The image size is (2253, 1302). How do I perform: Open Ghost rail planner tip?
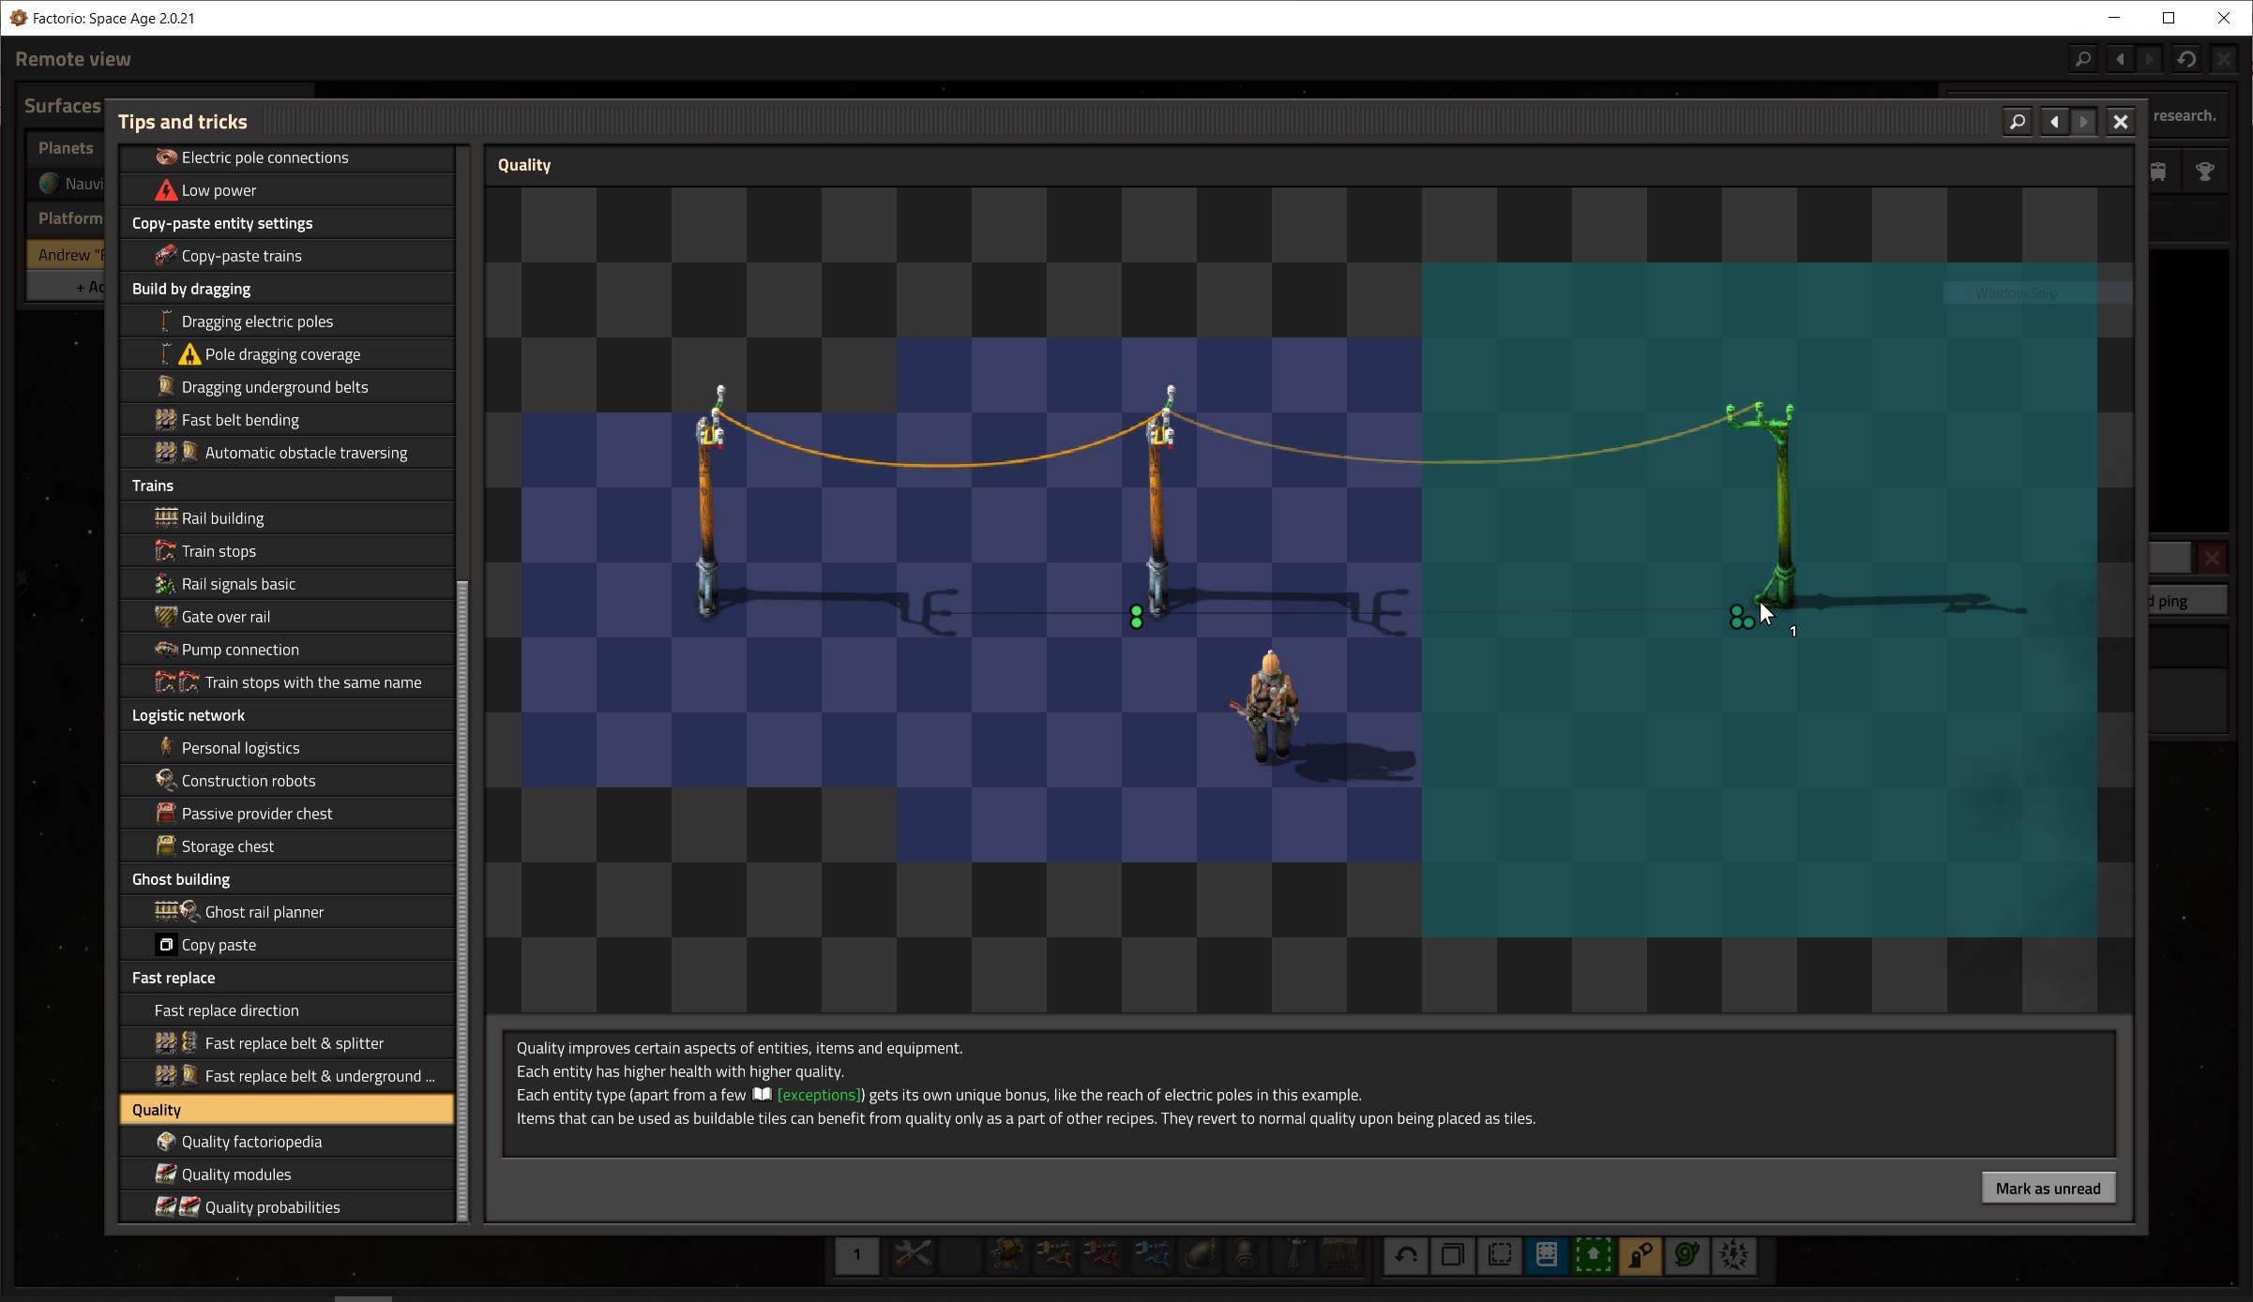[287, 912]
